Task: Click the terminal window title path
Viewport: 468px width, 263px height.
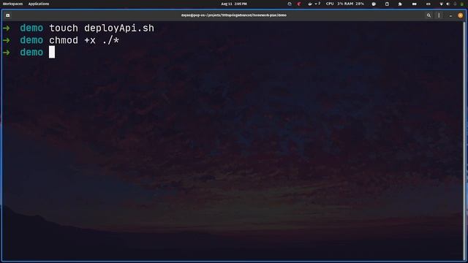Action: point(234,15)
